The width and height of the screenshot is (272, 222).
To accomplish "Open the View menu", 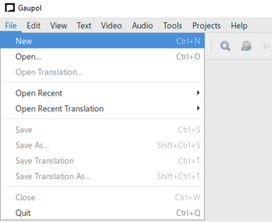I will tap(59, 26).
